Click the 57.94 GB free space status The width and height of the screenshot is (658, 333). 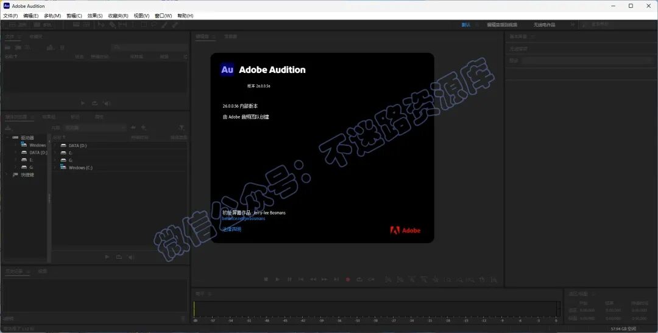(x=623, y=329)
